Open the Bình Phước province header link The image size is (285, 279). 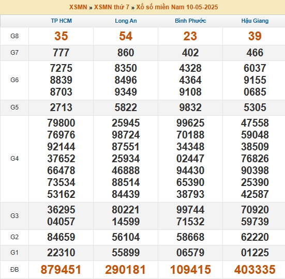click(190, 21)
